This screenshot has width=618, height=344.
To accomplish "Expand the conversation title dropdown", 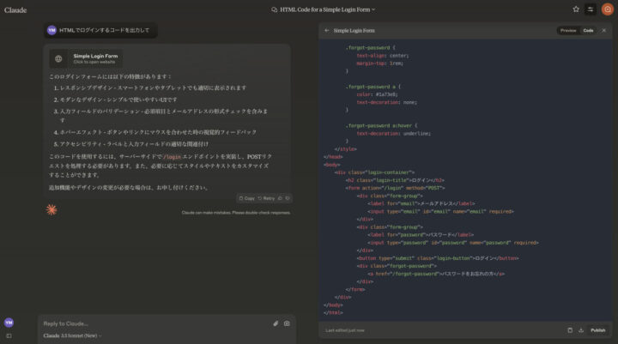I will (x=373, y=9).
